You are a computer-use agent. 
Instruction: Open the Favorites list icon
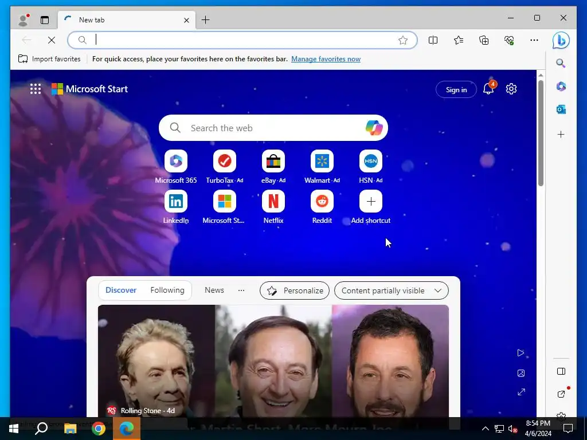[x=458, y=40]
